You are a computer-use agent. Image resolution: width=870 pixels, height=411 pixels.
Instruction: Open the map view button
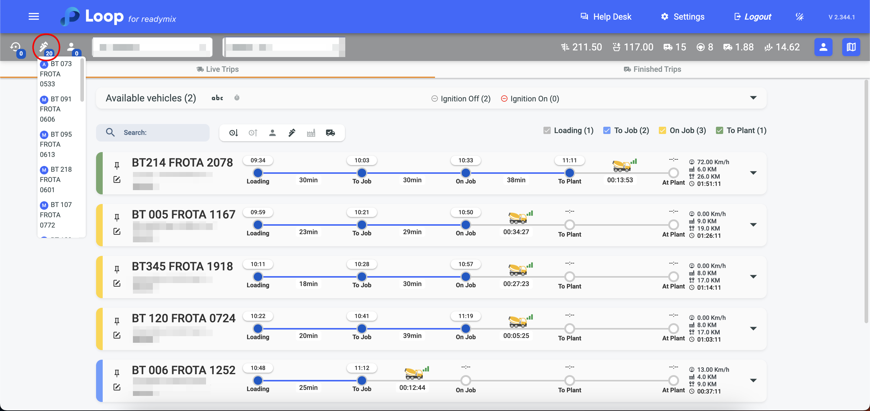851,47
